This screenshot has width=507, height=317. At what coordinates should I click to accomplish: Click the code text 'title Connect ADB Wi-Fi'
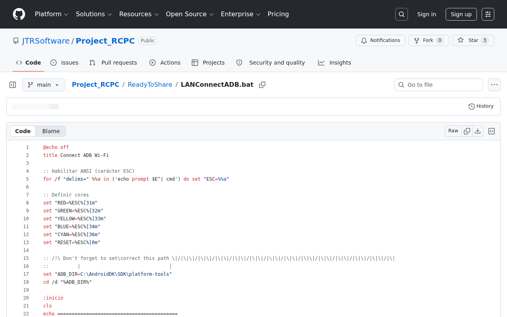(x=76, y=155)
